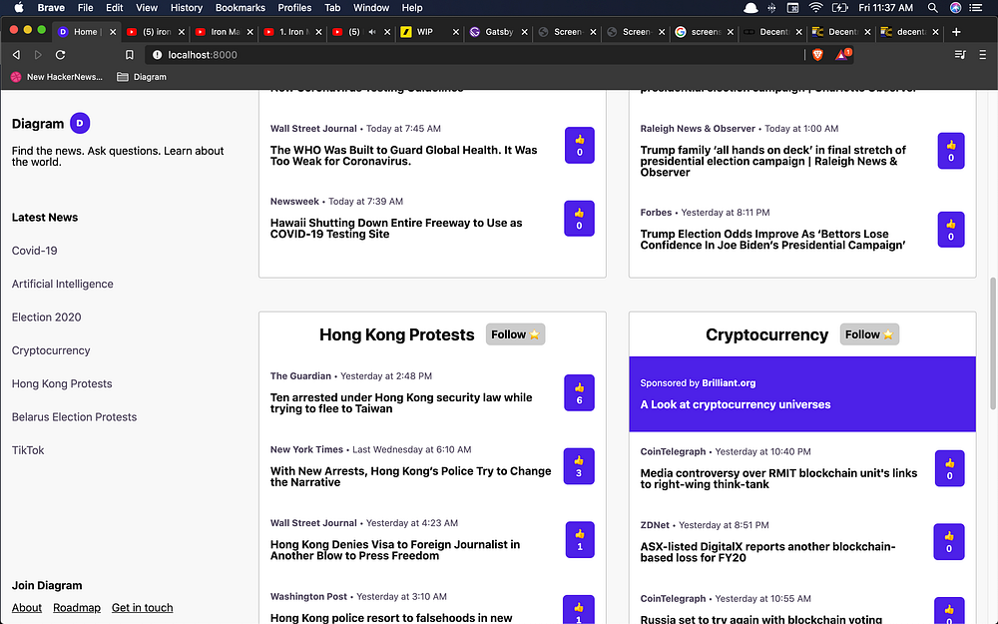Screen dimensions: 998x624
Task: Upvote the ASX-listed DigitalX article
Action: click(949, 542)
